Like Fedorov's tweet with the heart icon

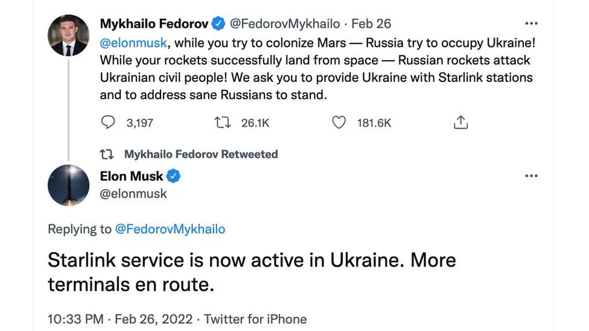click(339, 122)
